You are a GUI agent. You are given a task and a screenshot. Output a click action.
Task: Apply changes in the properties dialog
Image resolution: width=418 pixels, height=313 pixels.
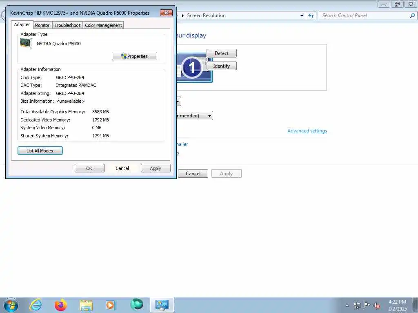coord(156,168)
